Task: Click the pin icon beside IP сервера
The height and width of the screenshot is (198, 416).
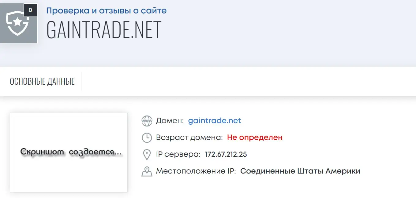Action: pos(147,155)
